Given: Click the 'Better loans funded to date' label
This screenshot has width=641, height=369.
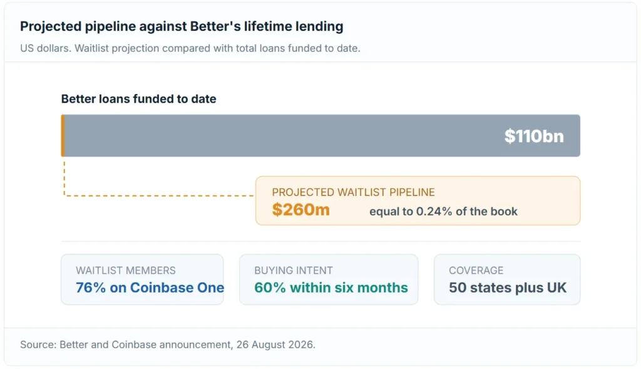Looking at the screenshot, I should [138, 99].
